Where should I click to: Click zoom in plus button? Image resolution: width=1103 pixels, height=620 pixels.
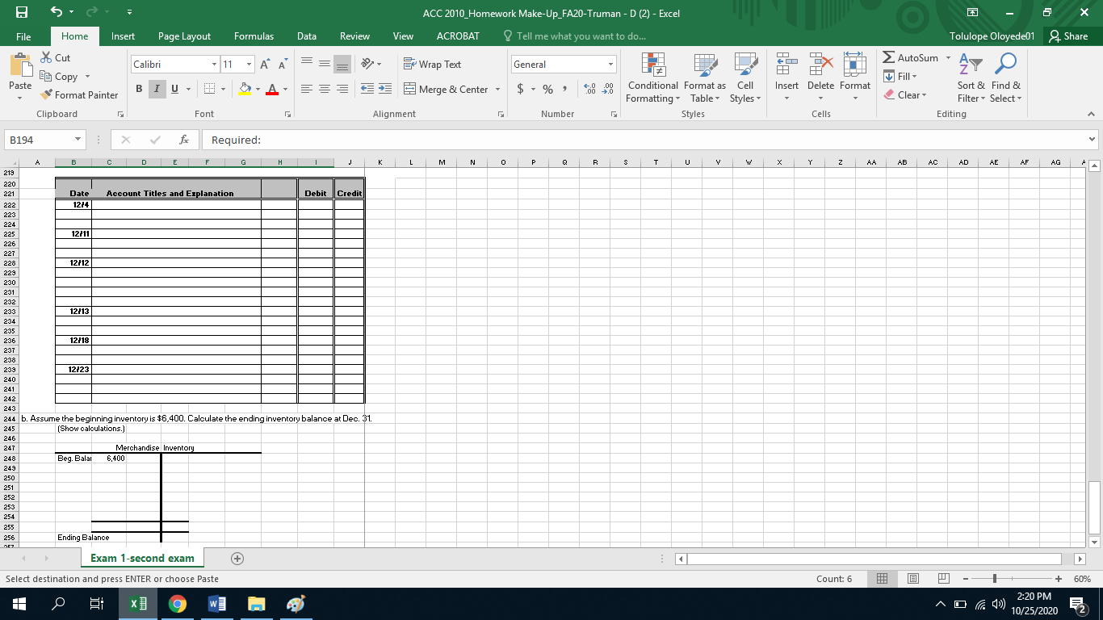(1058, 579)
